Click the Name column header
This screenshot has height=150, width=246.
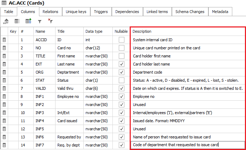click(40, 31)
